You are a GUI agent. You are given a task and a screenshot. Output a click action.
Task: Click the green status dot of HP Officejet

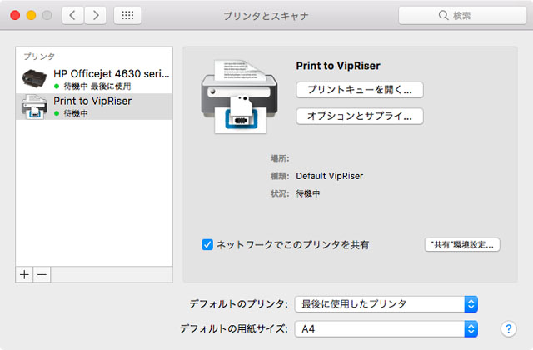coord(57,87)
